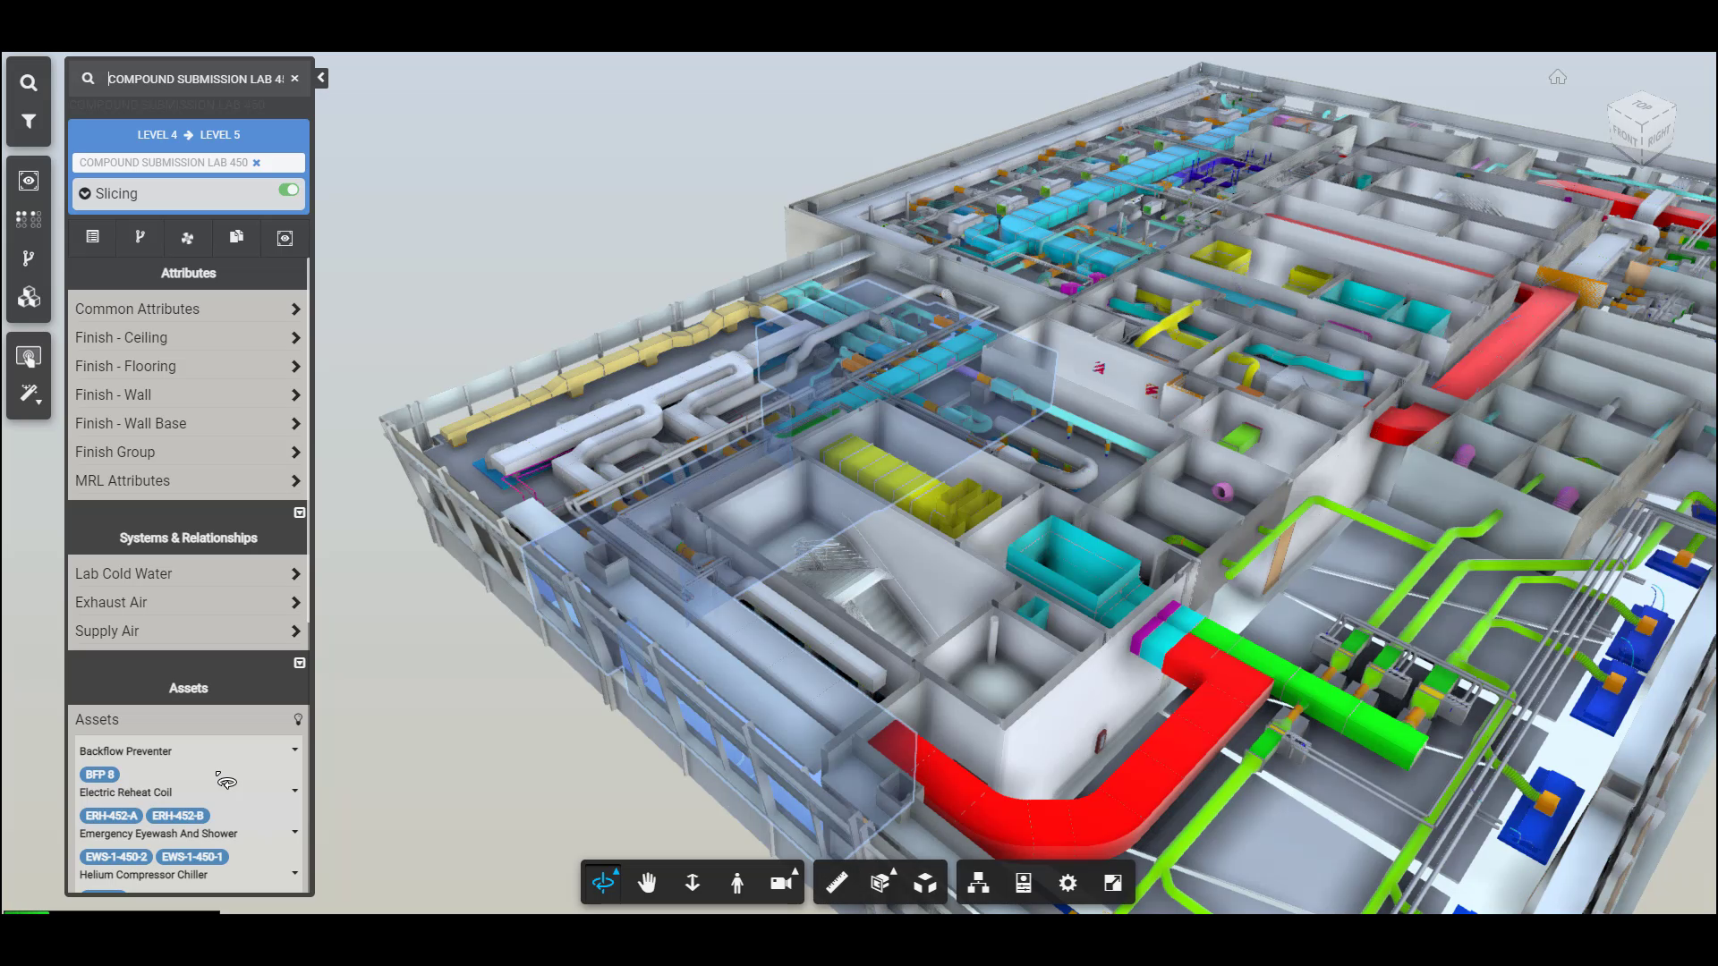This screenshot has width=1718, height=966.
Task: Open the stacked cubes assets icon
Action: [x=29, y=297]
